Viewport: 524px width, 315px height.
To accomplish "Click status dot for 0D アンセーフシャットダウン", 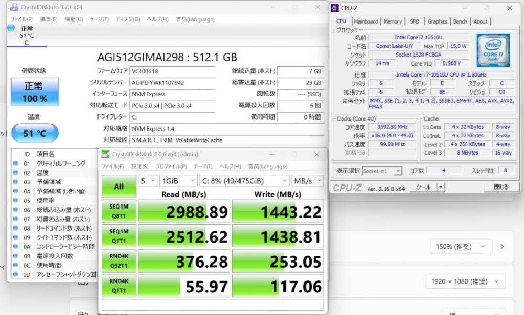I will coord(15,274).
